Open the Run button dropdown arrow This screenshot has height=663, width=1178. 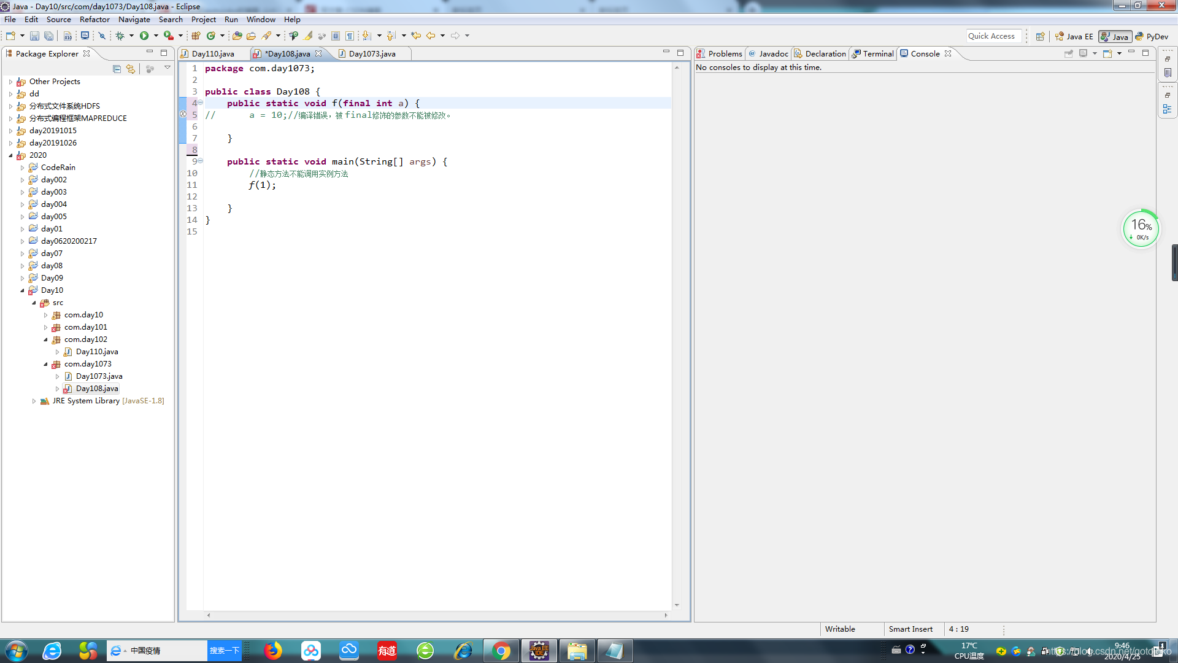pos(156,36)
